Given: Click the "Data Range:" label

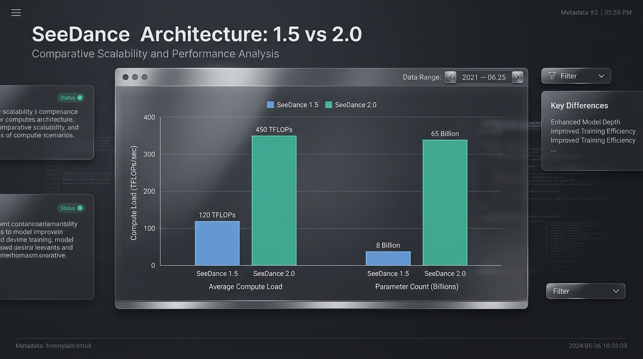Looking at the screenshot, I should point(422,77).
